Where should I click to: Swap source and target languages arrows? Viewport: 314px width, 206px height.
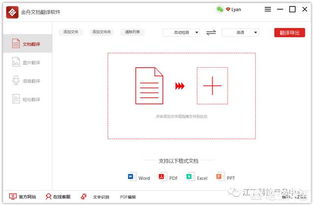[x=211, y=32]
